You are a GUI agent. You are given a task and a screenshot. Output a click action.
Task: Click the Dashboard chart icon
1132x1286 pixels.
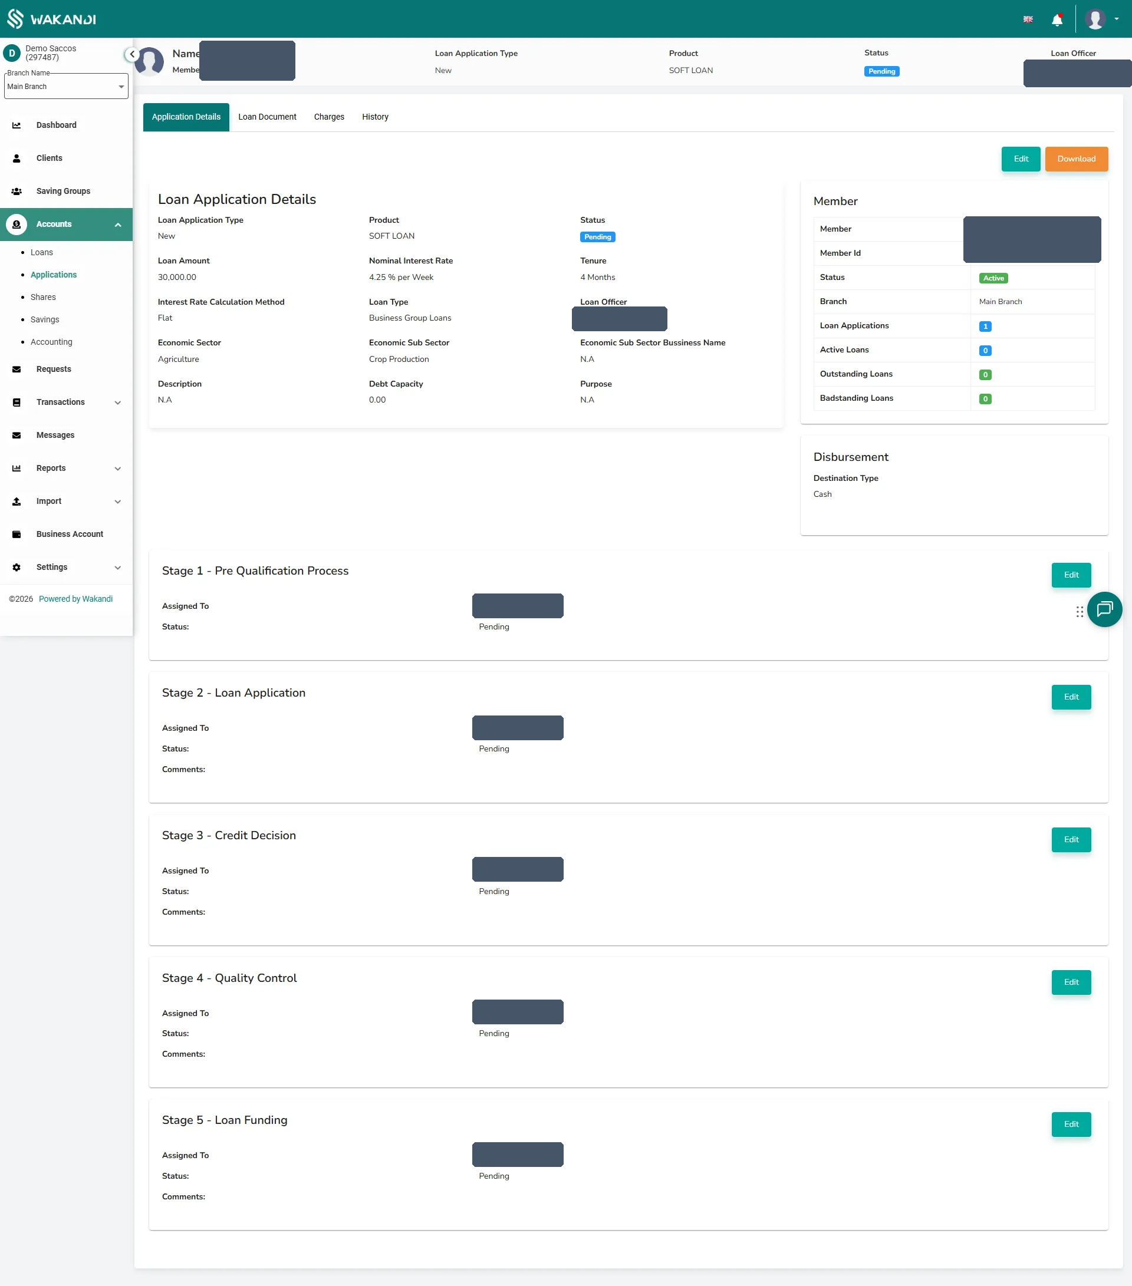[x=17, y=125]
